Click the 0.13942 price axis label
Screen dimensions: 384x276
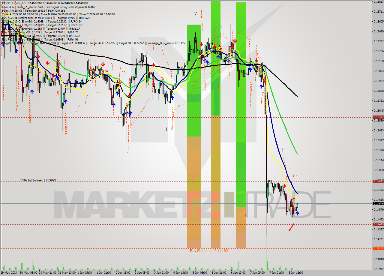coord(378,269)
